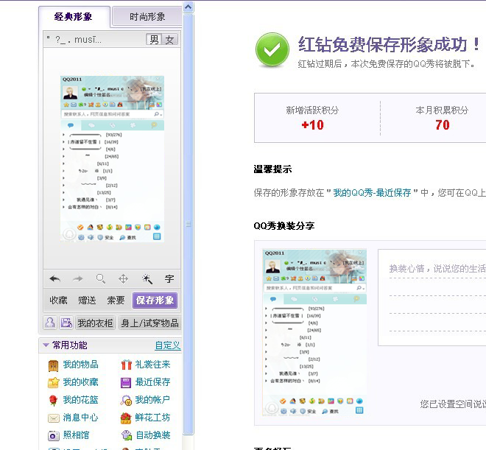486x450 pixels.
Task: Click the 我的物品 wardrobe icon
Action: click(x=53, y=365)
